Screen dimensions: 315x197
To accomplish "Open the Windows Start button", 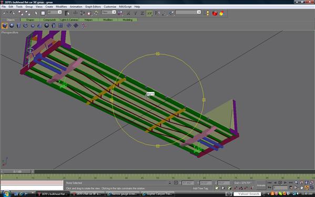I will 6,194.
